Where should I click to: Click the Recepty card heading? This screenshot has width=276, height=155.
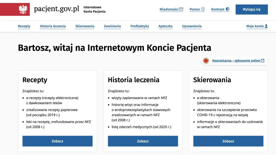(x=35, y=80)
